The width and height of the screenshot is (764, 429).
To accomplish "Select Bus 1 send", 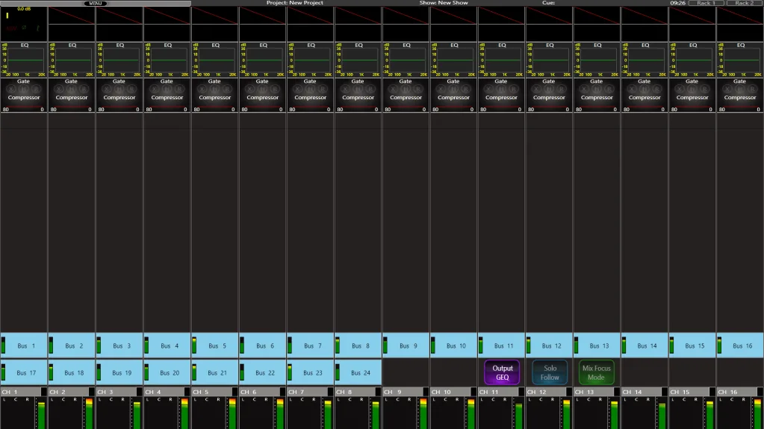I will (x=24, y=345).
